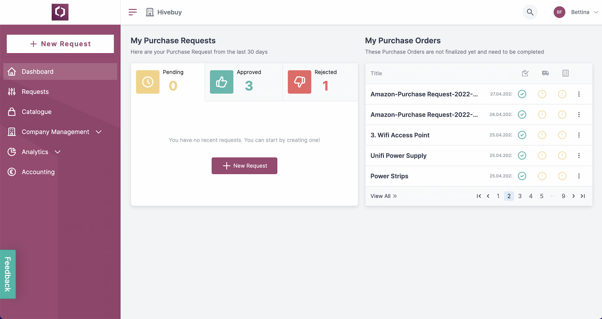Click the search magnifier icon

[x=530, y=12]
